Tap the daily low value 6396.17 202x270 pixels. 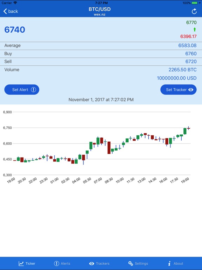coord(188,37)
